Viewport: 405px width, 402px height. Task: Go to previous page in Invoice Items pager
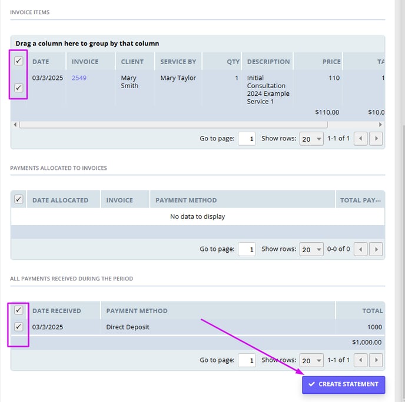point(361,139)
